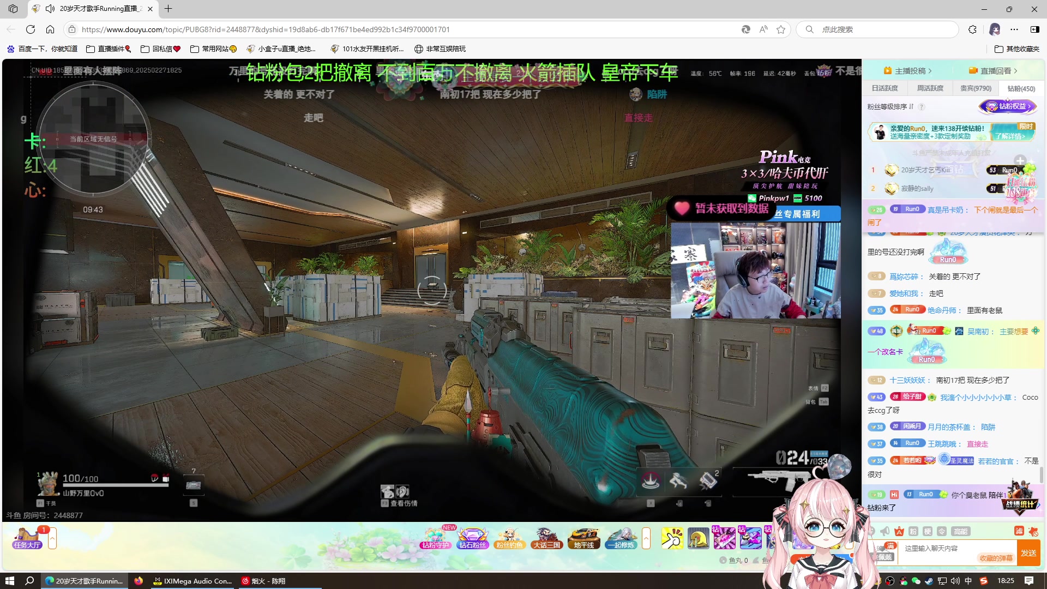Click 了解详情 on the 钻粉 promo banner

pyautogui.click(x=1010, y=136)
